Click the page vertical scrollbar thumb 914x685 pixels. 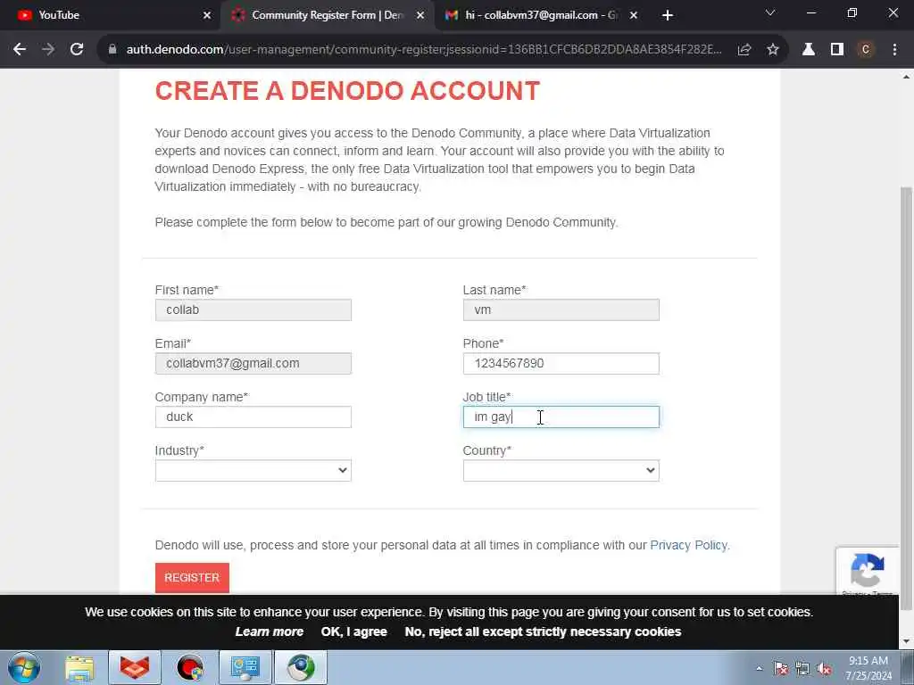tap(906, 399)
